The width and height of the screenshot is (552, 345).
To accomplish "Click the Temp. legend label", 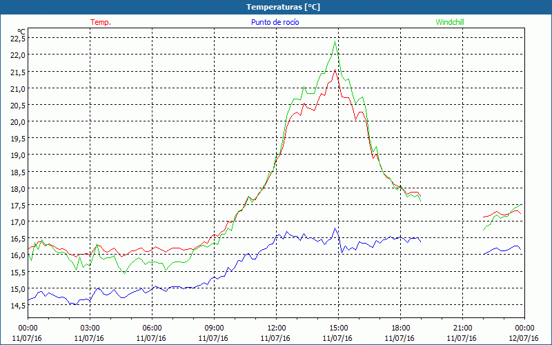I will (101, 22).
